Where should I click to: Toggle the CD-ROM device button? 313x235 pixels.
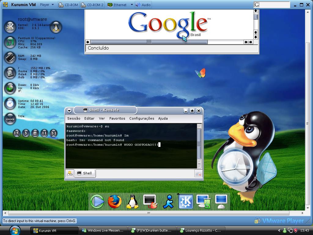tap(68, 5)
